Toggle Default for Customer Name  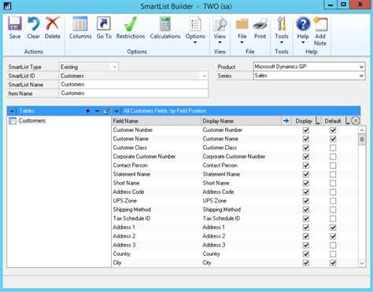tap(333, 139)
